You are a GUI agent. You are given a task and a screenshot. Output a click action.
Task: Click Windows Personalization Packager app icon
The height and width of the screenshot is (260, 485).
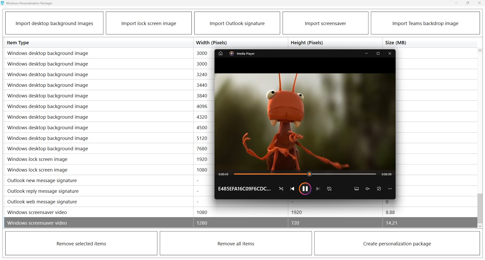coord(3,3)
